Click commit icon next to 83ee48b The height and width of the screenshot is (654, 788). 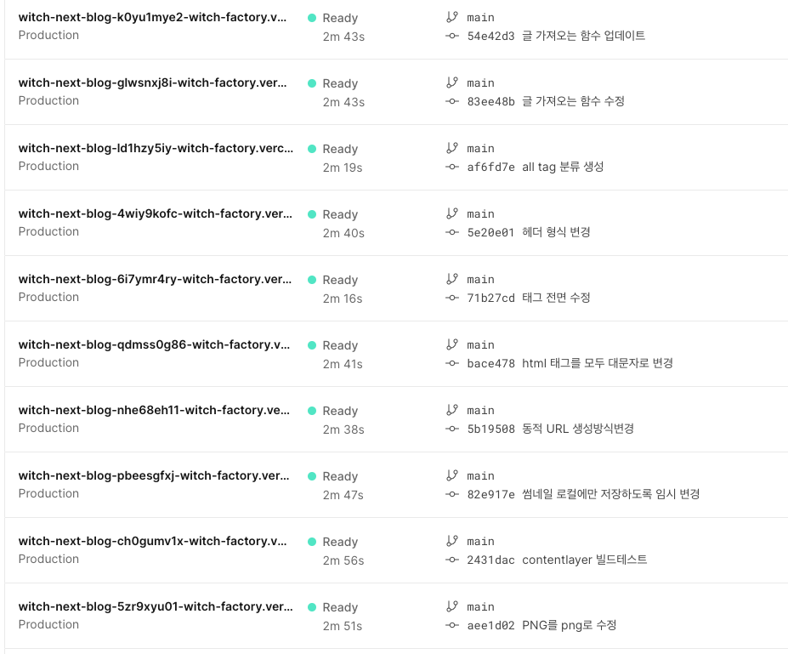tap(452, 101)
